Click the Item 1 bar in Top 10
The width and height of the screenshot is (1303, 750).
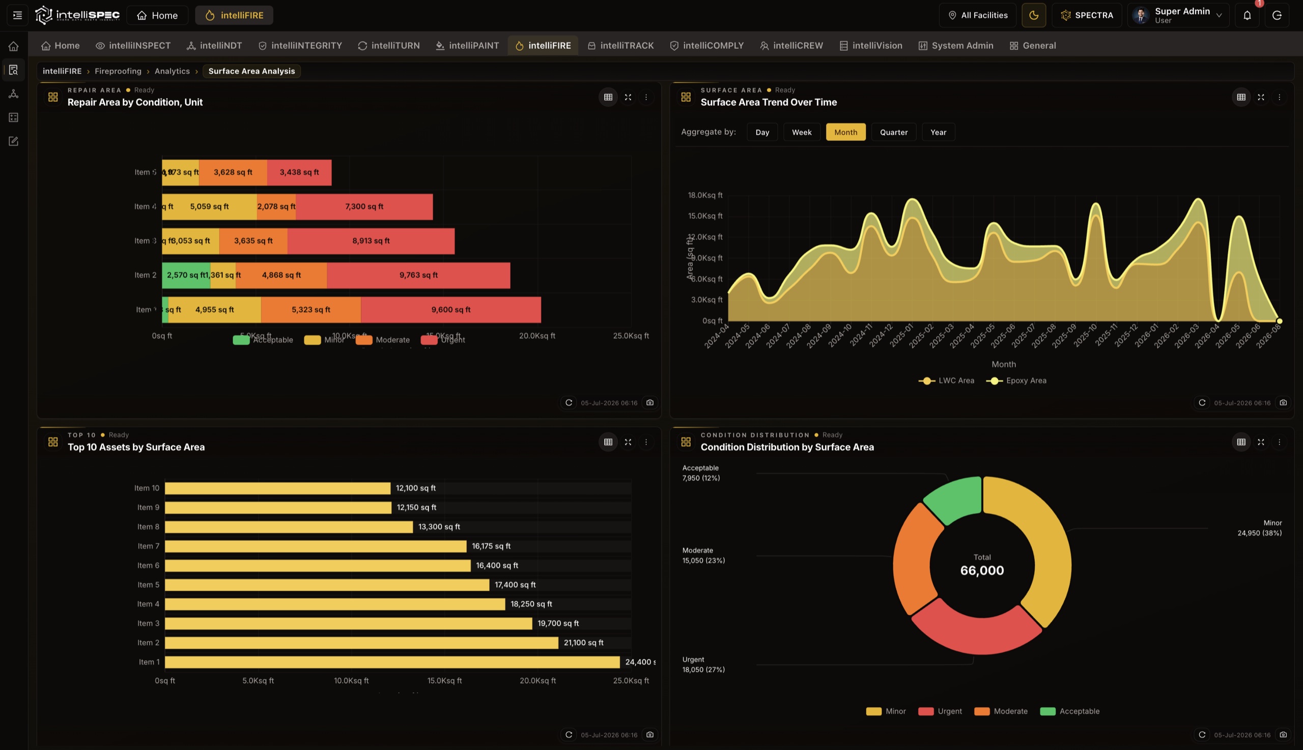(392, 662)
